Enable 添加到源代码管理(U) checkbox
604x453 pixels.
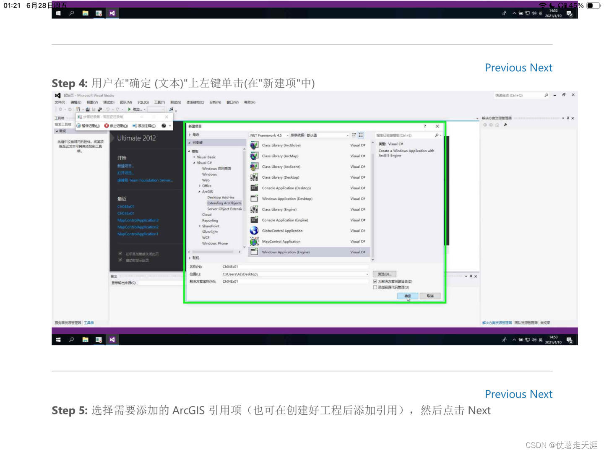click(375, 287)
